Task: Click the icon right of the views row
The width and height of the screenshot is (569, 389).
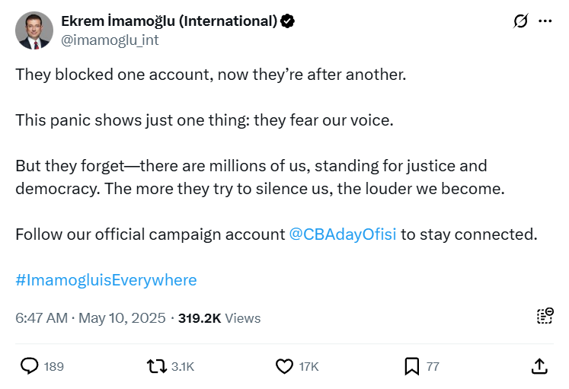Action: click(x=545, y=317)
